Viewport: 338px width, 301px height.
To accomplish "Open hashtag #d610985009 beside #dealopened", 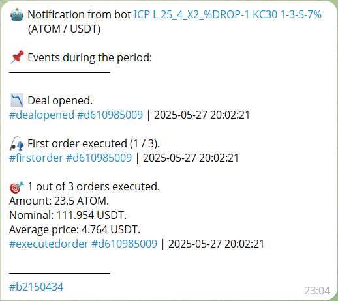I will 110,115.
